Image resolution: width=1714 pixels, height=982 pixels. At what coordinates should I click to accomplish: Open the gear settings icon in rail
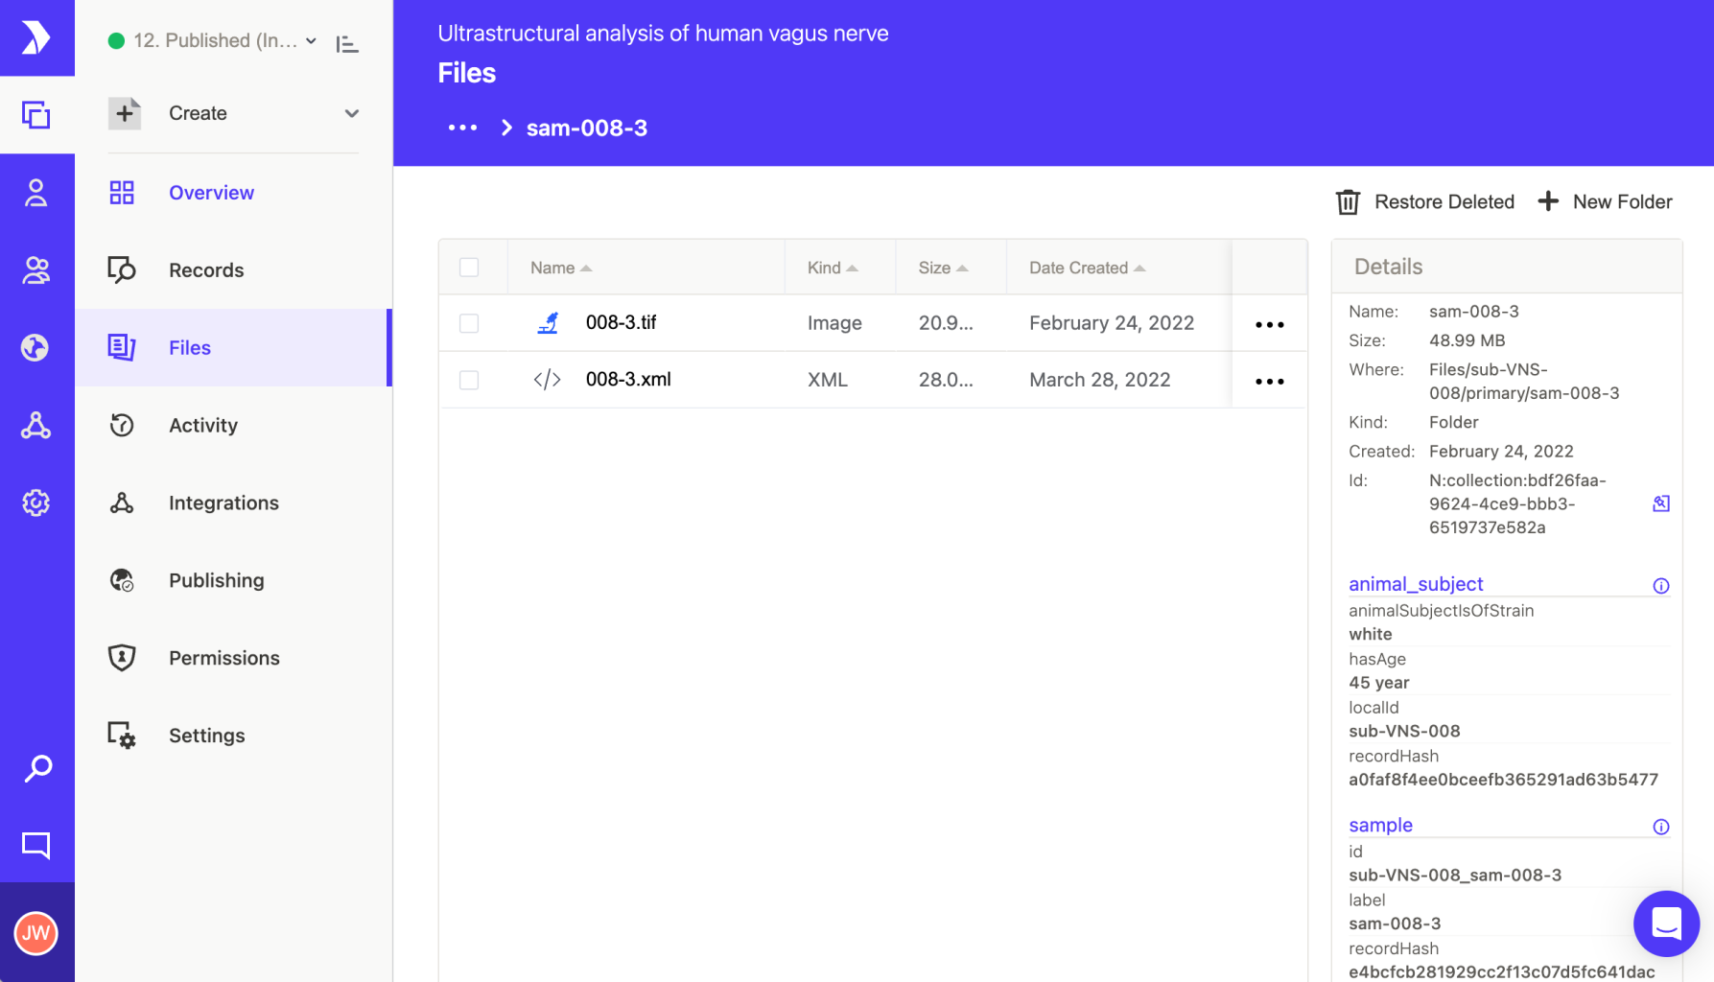pos(36,503)
